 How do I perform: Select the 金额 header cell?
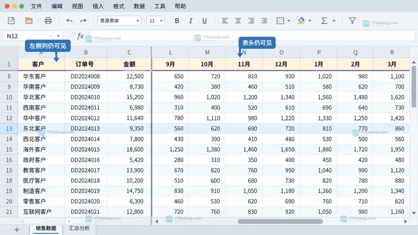129,64
